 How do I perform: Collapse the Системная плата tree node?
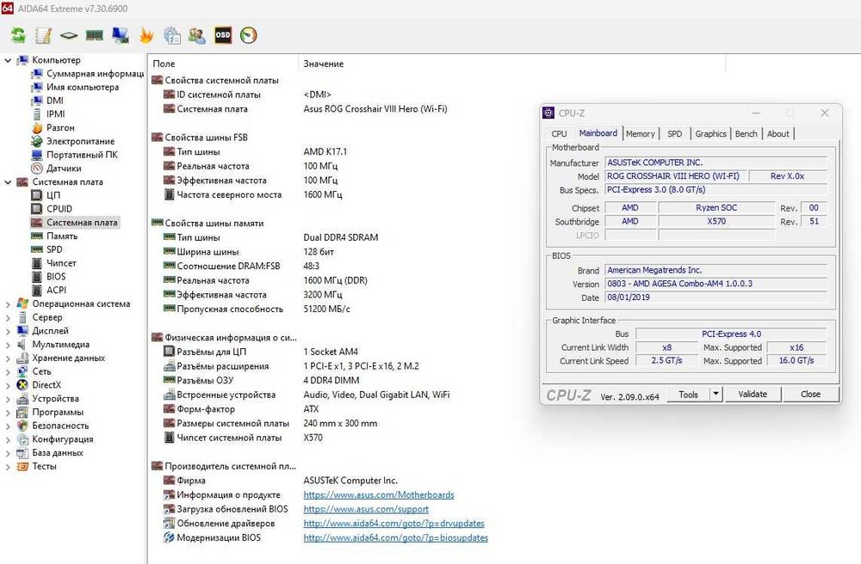[x=9, y=182]
